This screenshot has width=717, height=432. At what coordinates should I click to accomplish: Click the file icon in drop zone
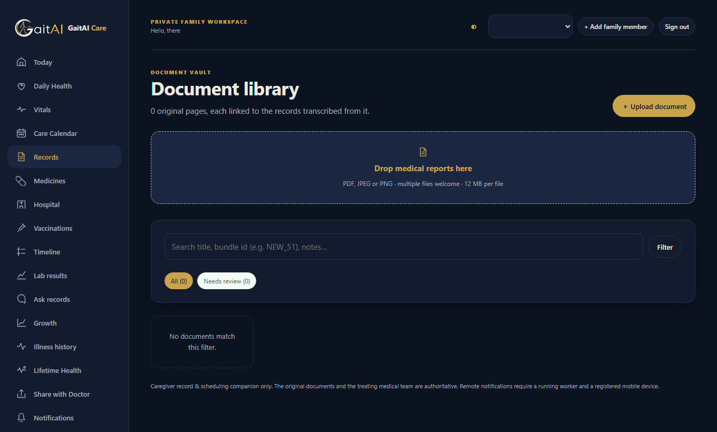[423, 152]
